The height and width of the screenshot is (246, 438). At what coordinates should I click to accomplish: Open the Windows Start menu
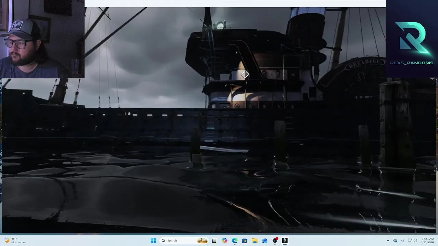point(153,241)
